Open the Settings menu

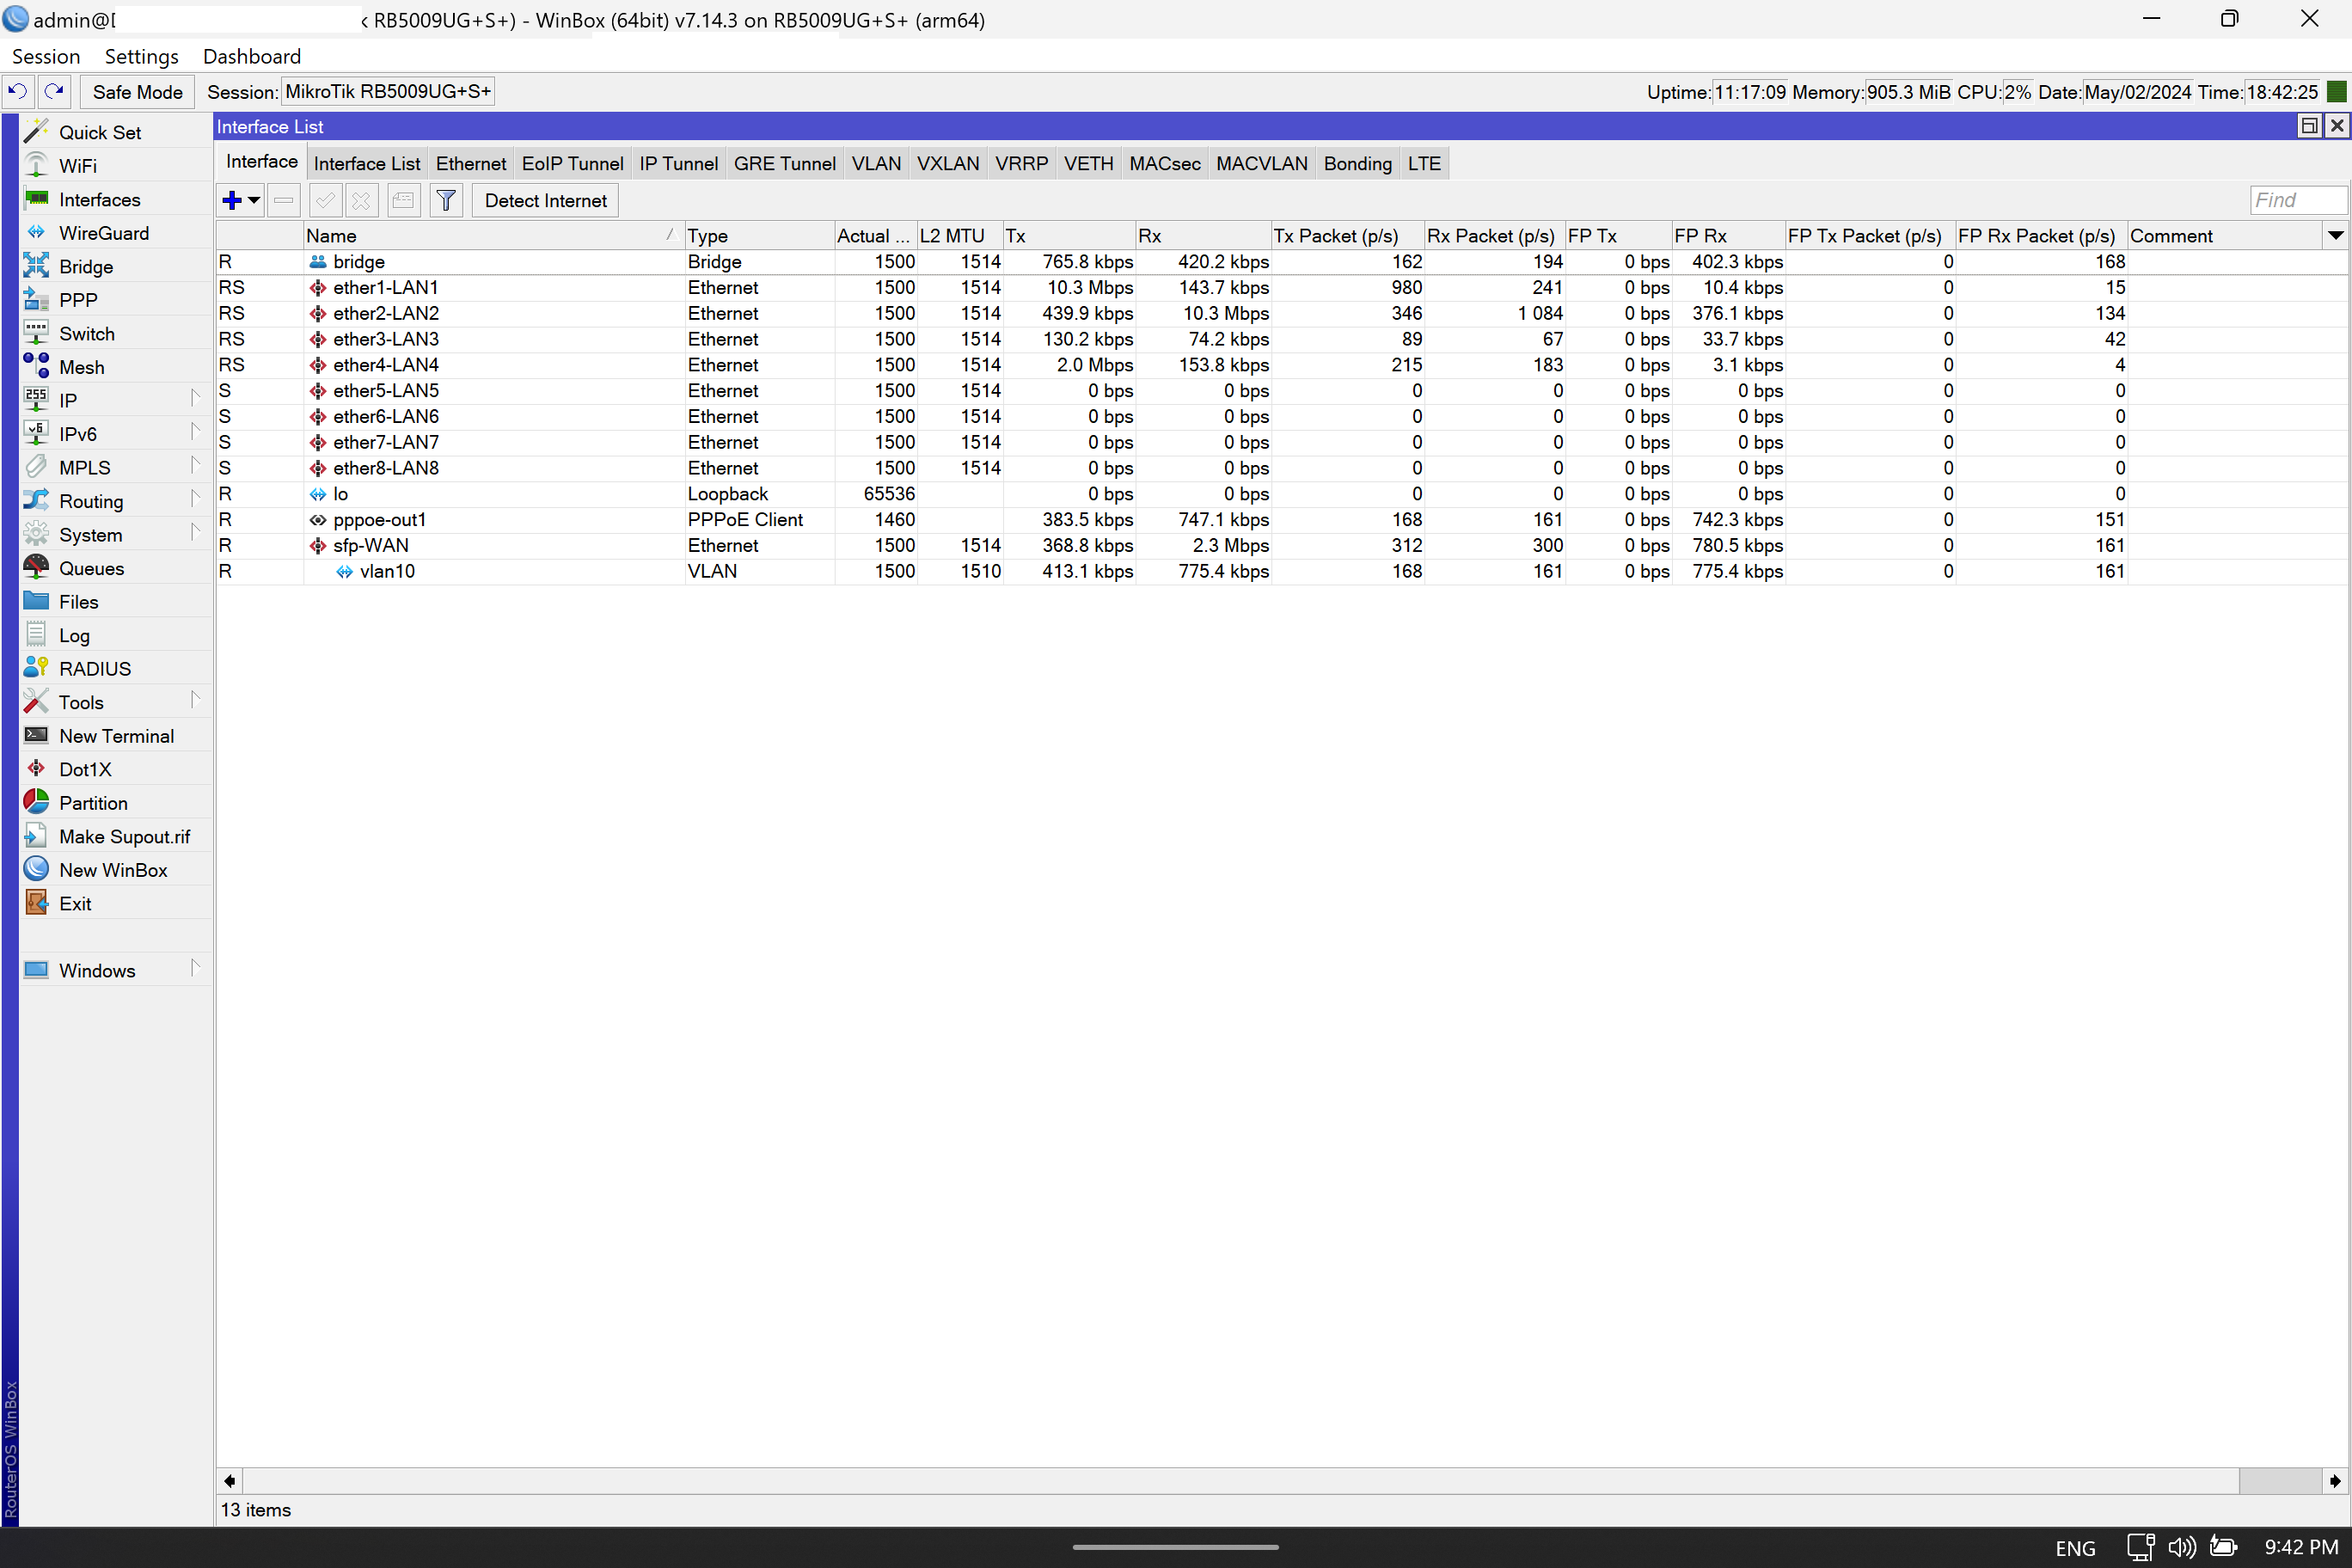(141, 57)
